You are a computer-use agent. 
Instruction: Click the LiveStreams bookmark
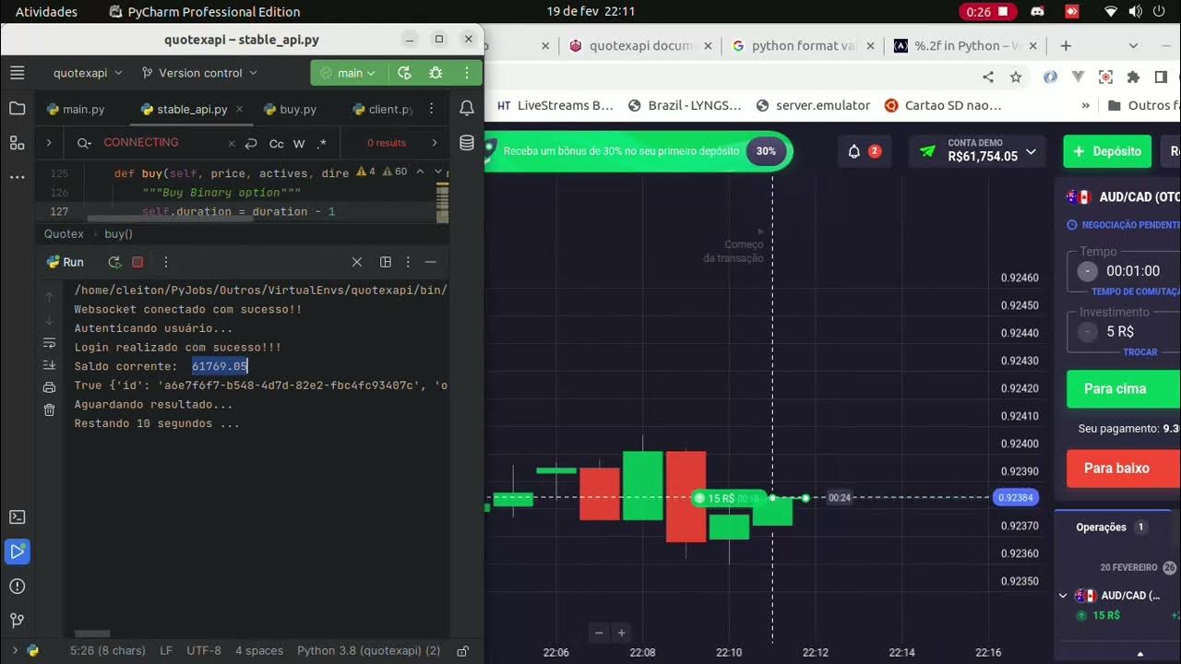[x=555, y=105]
